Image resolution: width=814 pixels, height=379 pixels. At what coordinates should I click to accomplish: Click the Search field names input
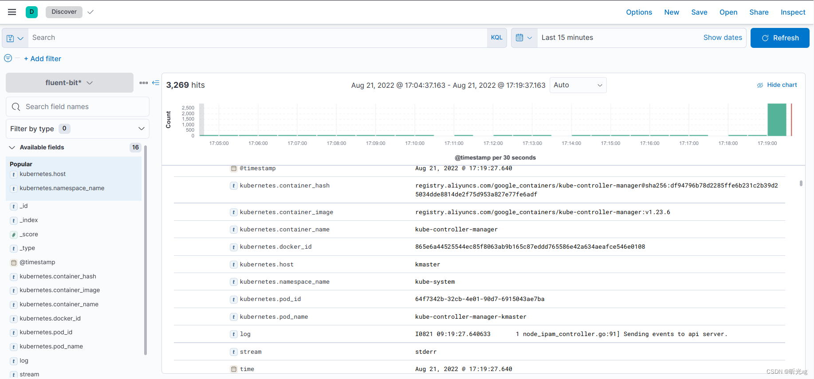pyautogui.click(x=78, y=107)
